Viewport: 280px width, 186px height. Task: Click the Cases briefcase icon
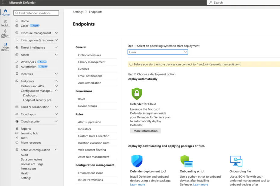point(17,25)
